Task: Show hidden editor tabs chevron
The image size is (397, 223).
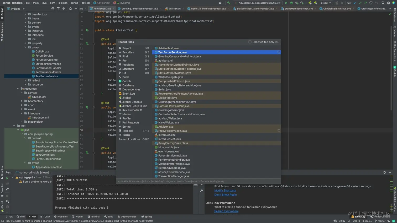Action: pyautogui.click(x=390, y=9)
